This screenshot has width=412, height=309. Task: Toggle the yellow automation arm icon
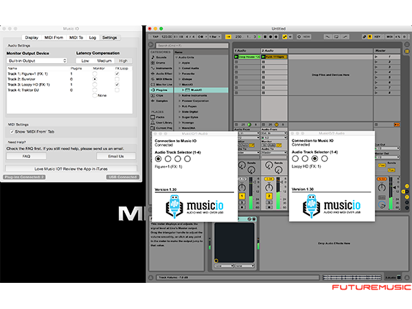tap(285, 37)
